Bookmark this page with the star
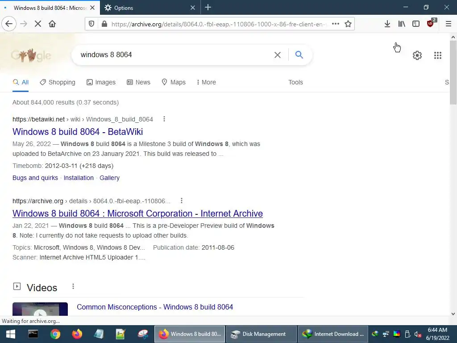 [348, 24]
